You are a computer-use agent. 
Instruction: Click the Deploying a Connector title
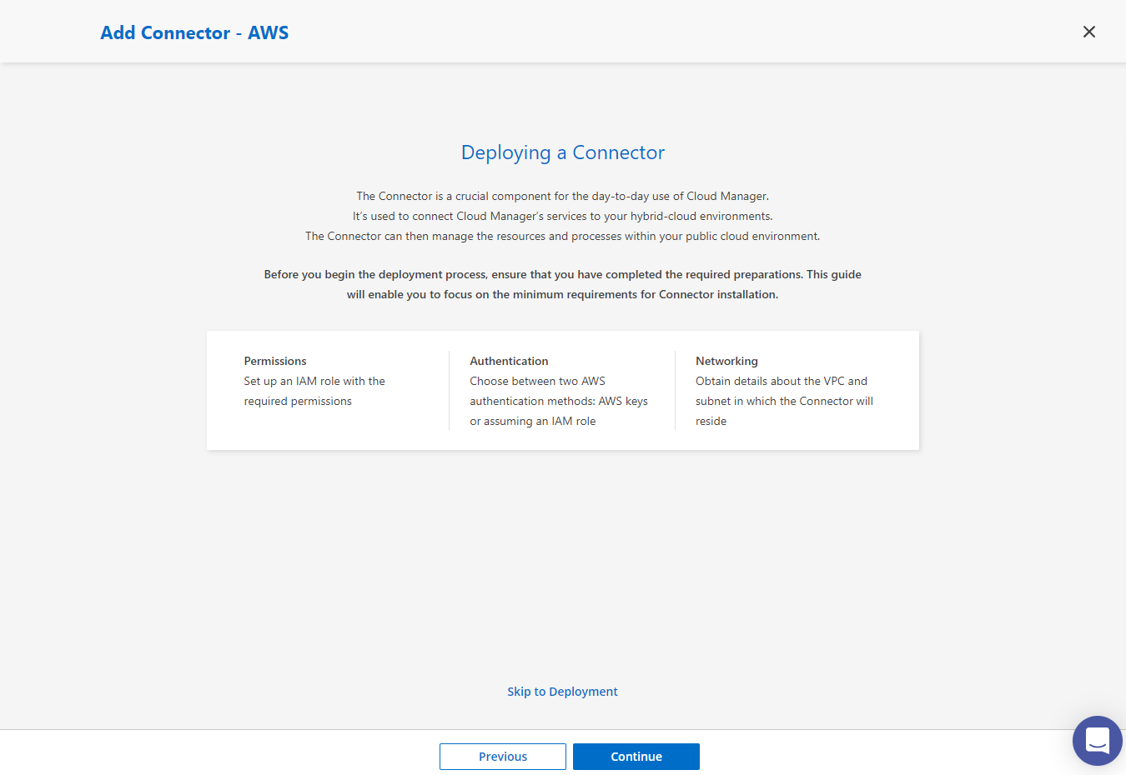pyautogui.click(x=563, y=152)
